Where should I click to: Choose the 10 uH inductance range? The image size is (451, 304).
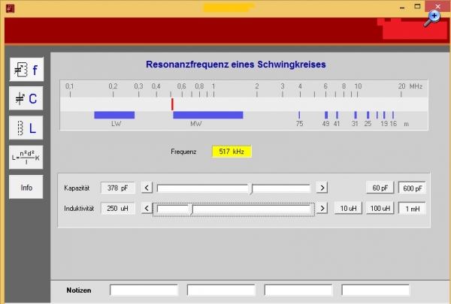click(x=347, y=208)
